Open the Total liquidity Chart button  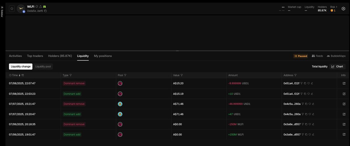click(337, 66)
